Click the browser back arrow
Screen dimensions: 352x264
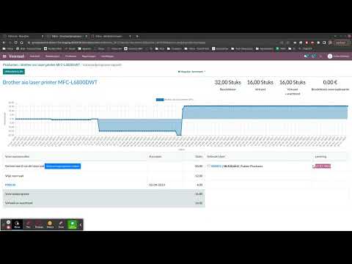(4, 43)
